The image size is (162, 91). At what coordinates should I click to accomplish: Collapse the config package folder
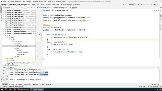pos(13,44)
